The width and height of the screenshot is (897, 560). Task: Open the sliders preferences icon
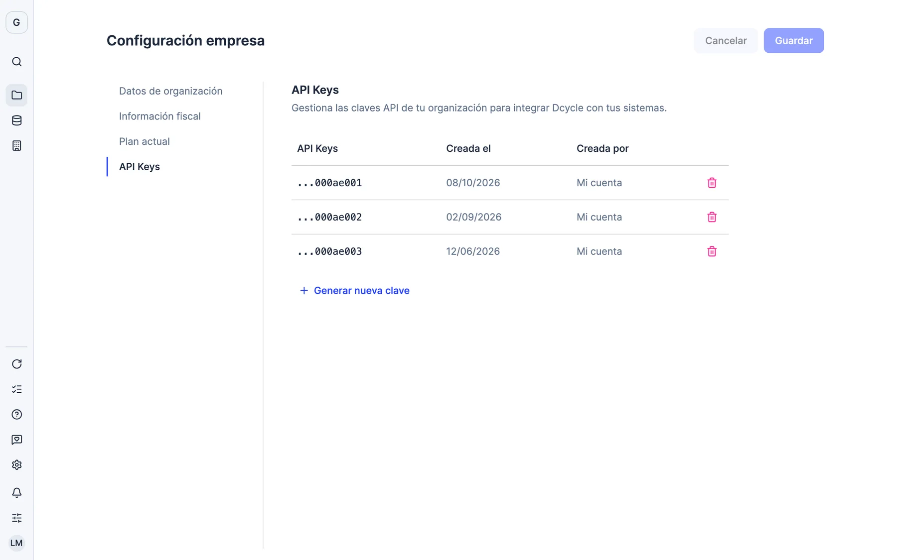pyautogui.click(x=16, y=518)
